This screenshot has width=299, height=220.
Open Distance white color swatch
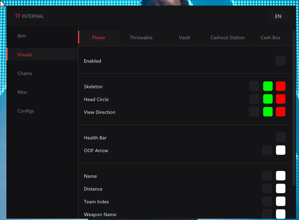(281, 188)
